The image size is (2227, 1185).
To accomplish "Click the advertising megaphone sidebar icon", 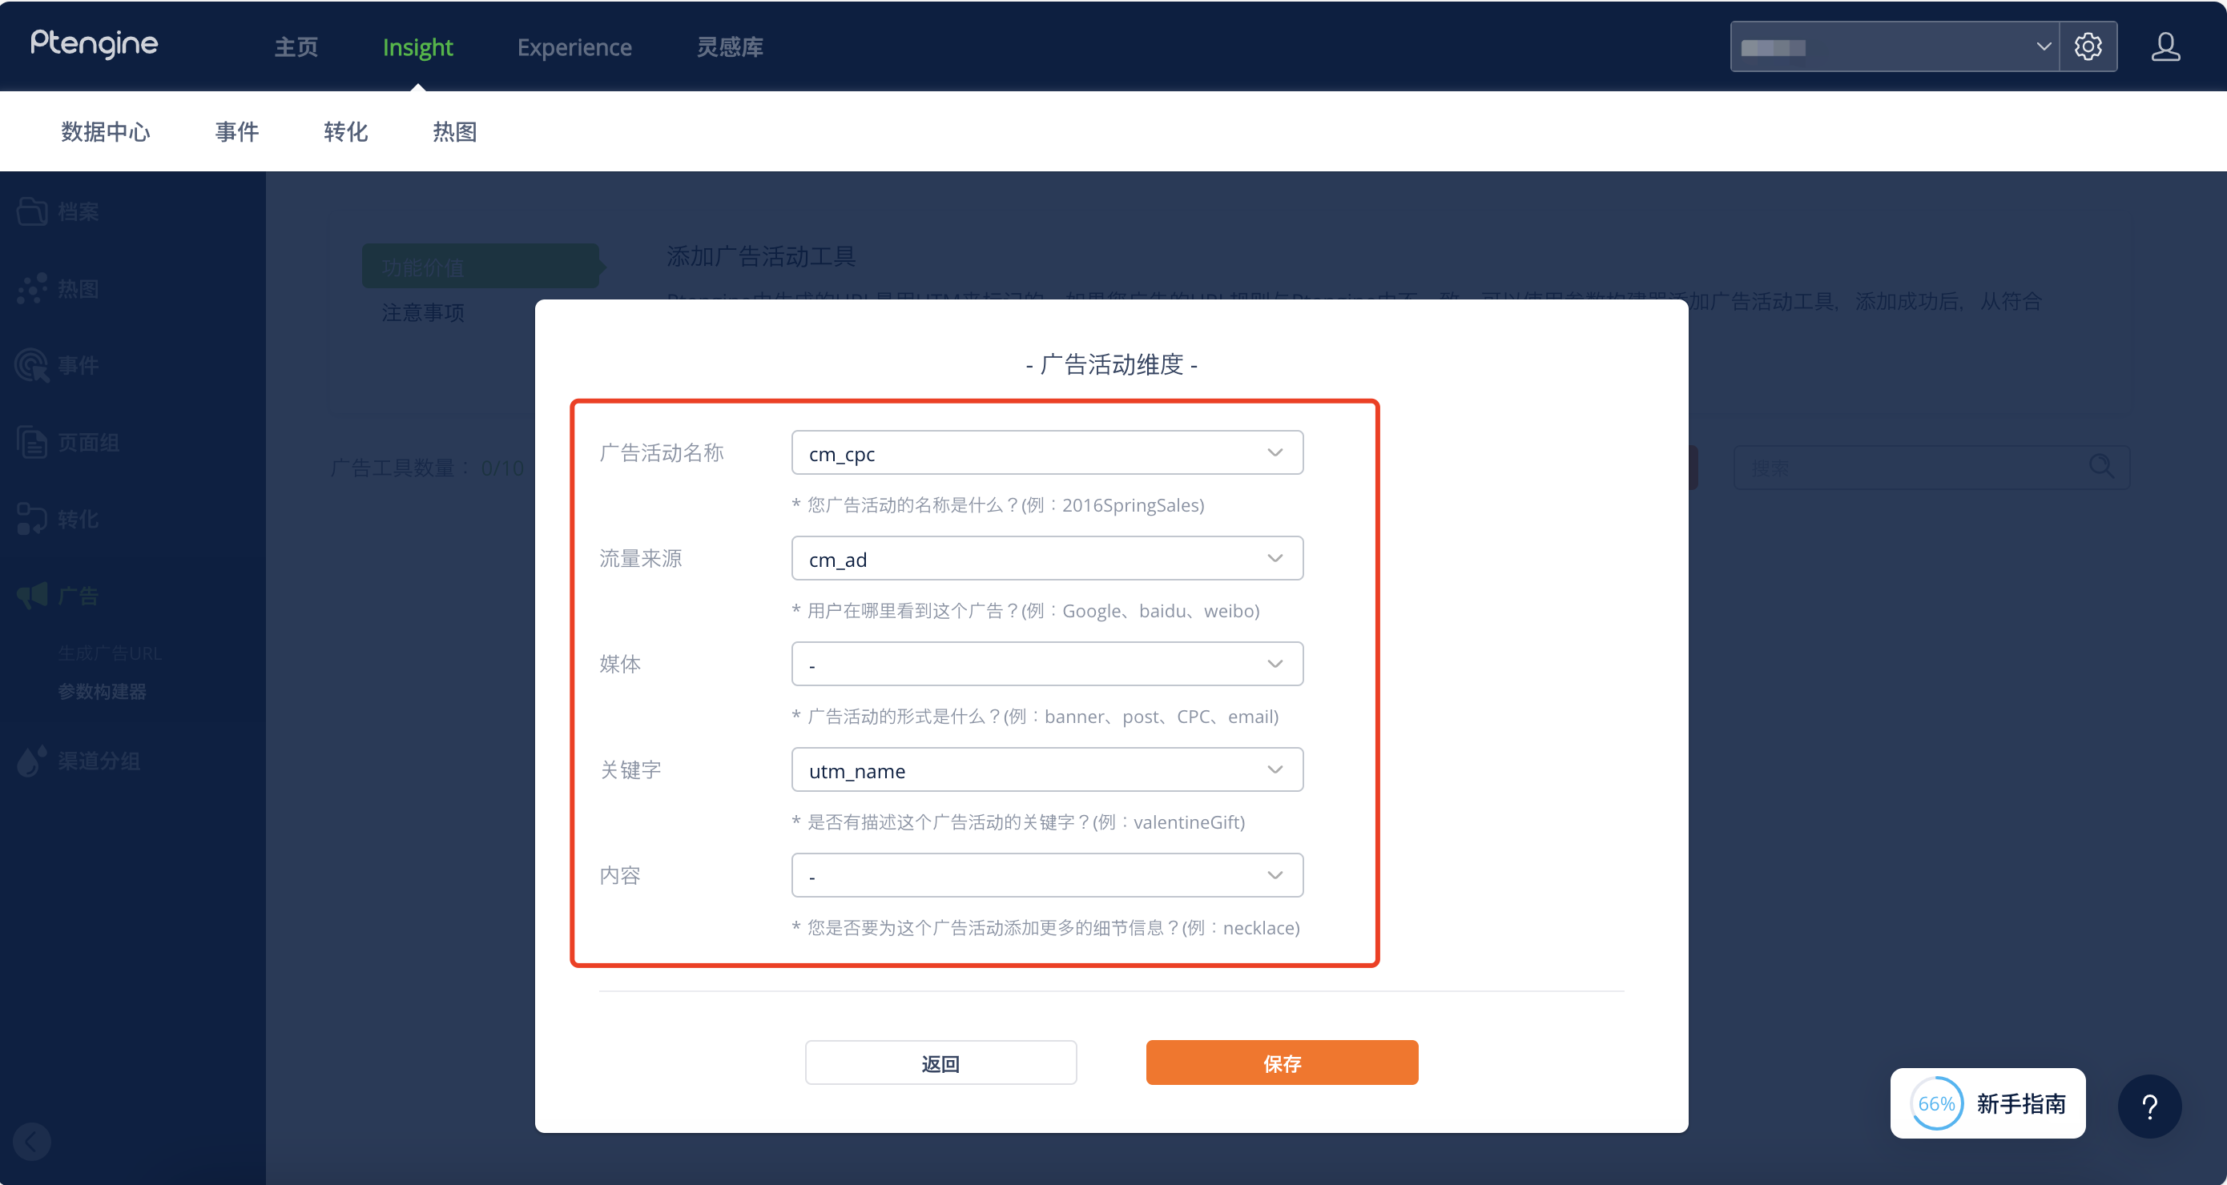I will coord(32,596).
